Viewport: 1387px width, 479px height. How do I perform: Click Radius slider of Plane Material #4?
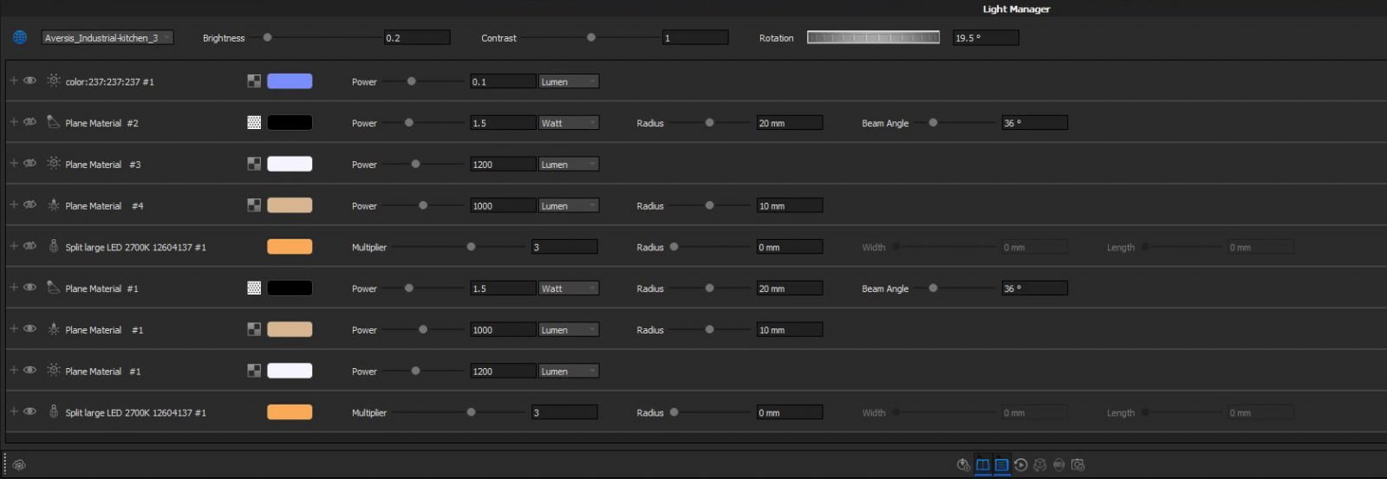709,205
